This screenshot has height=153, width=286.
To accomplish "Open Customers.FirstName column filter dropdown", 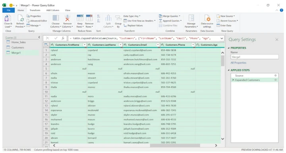I will click(85, 45).
